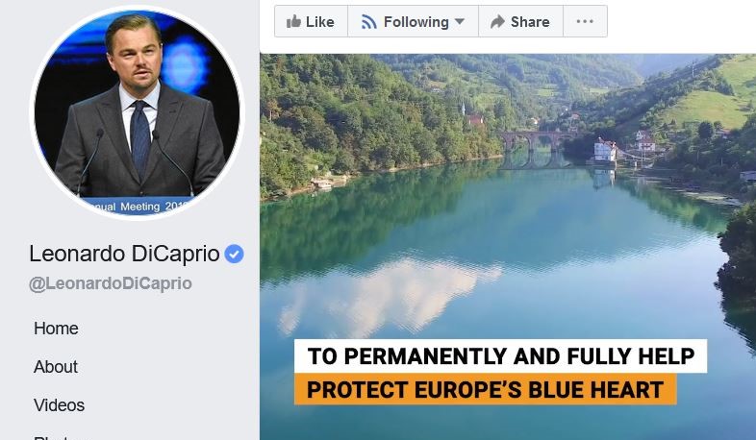Open the Home section in sidebar
This screenshot has width=756, height=440.
(x=56, y=329)
